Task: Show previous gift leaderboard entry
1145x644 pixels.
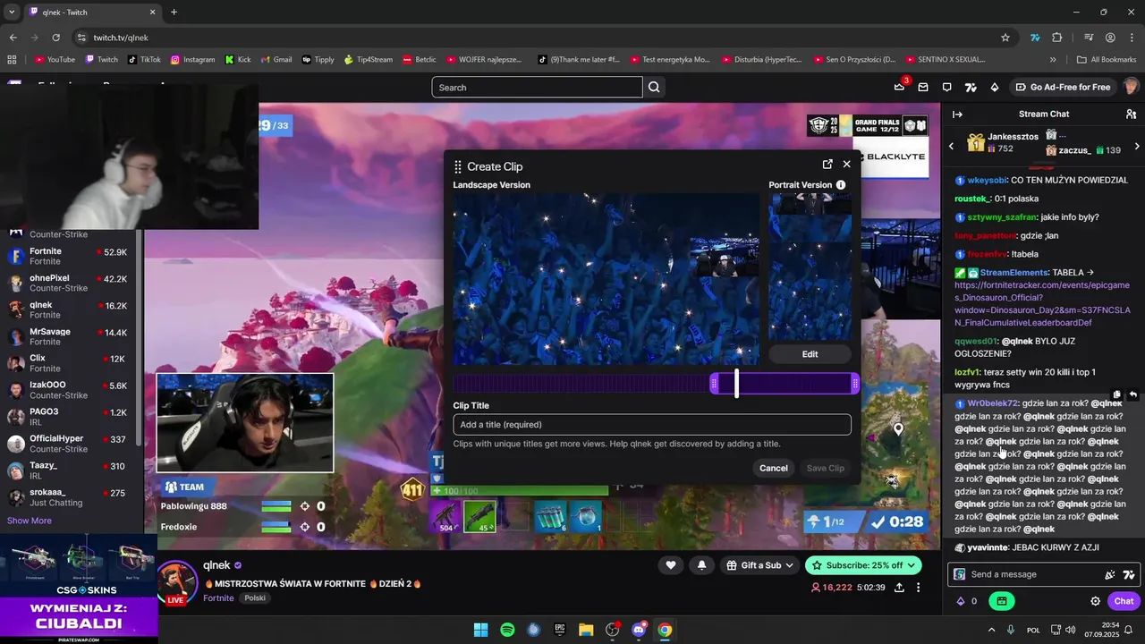Action: tap(951, 146)
